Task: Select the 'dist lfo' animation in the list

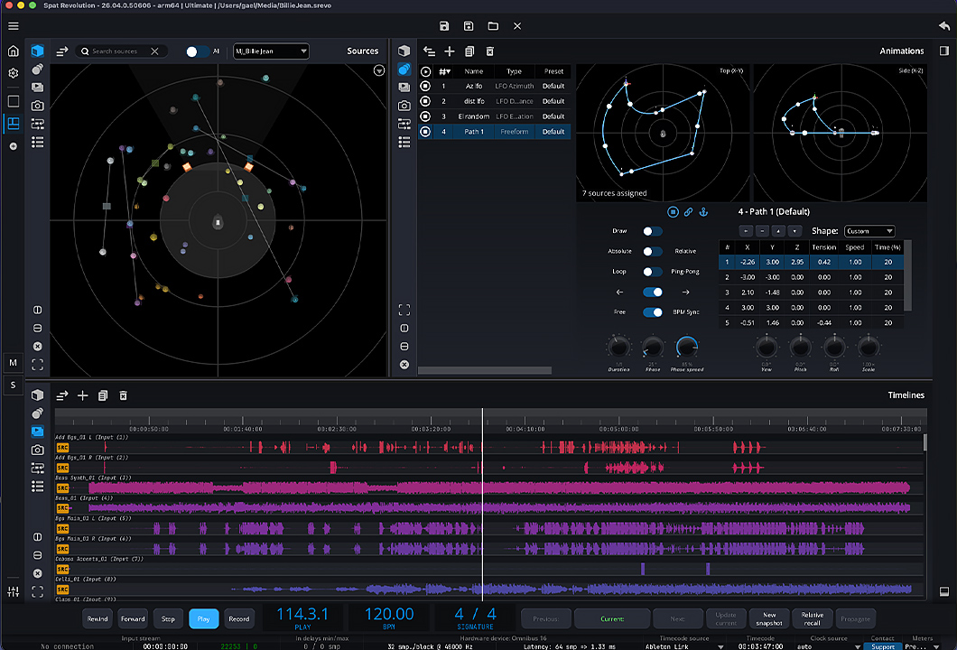Action: coord(474,101)
